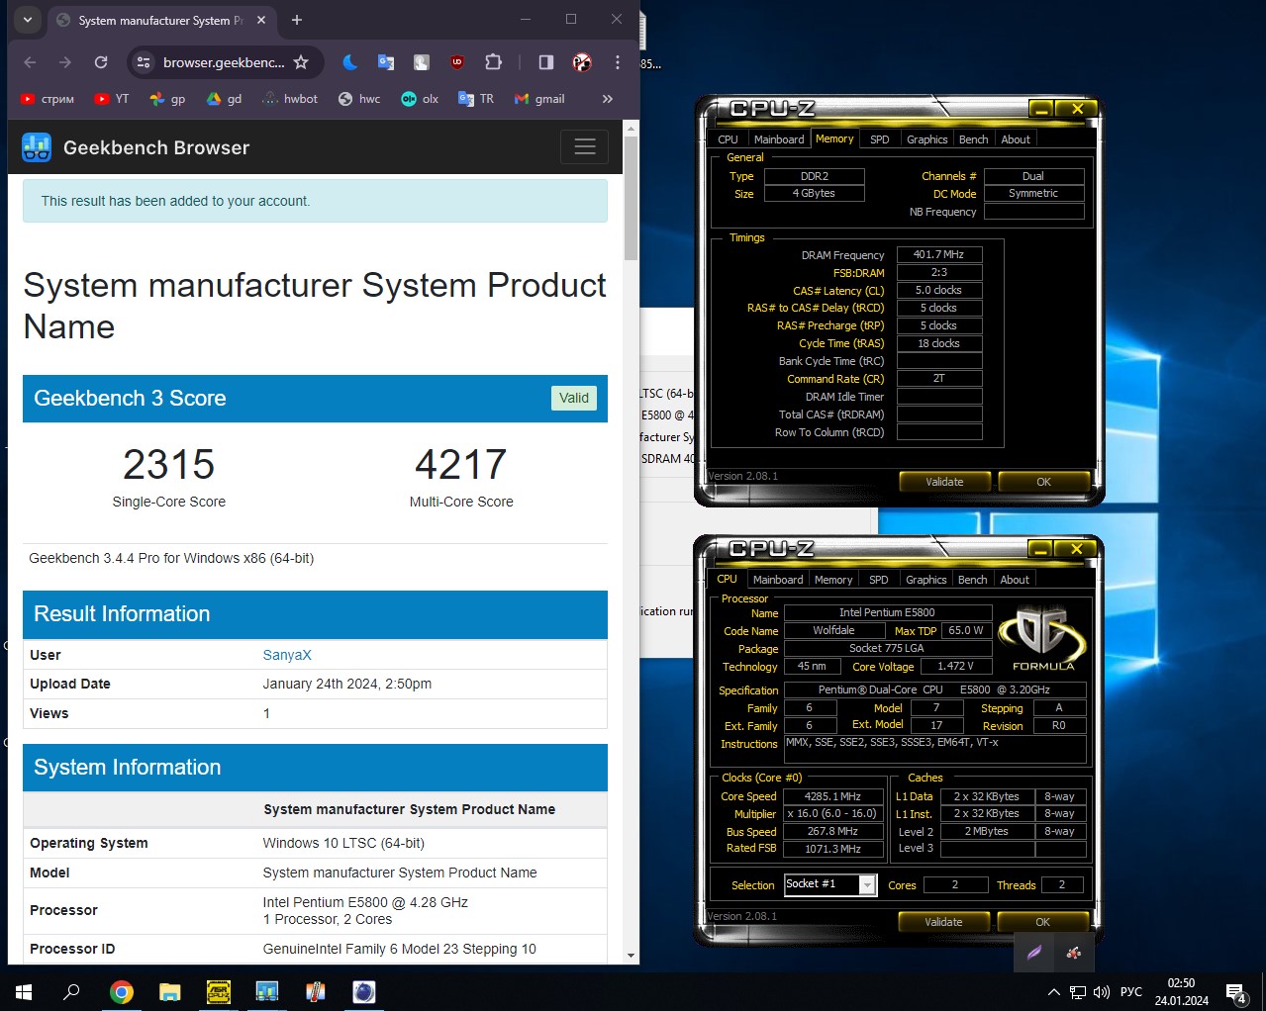Viewport: 1266px width, 1011px height.
Task: Click the DRAM Frequency 401.7 MHz value
Action: click(x=939, y=255)
